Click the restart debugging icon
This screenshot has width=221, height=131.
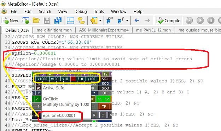189,20
